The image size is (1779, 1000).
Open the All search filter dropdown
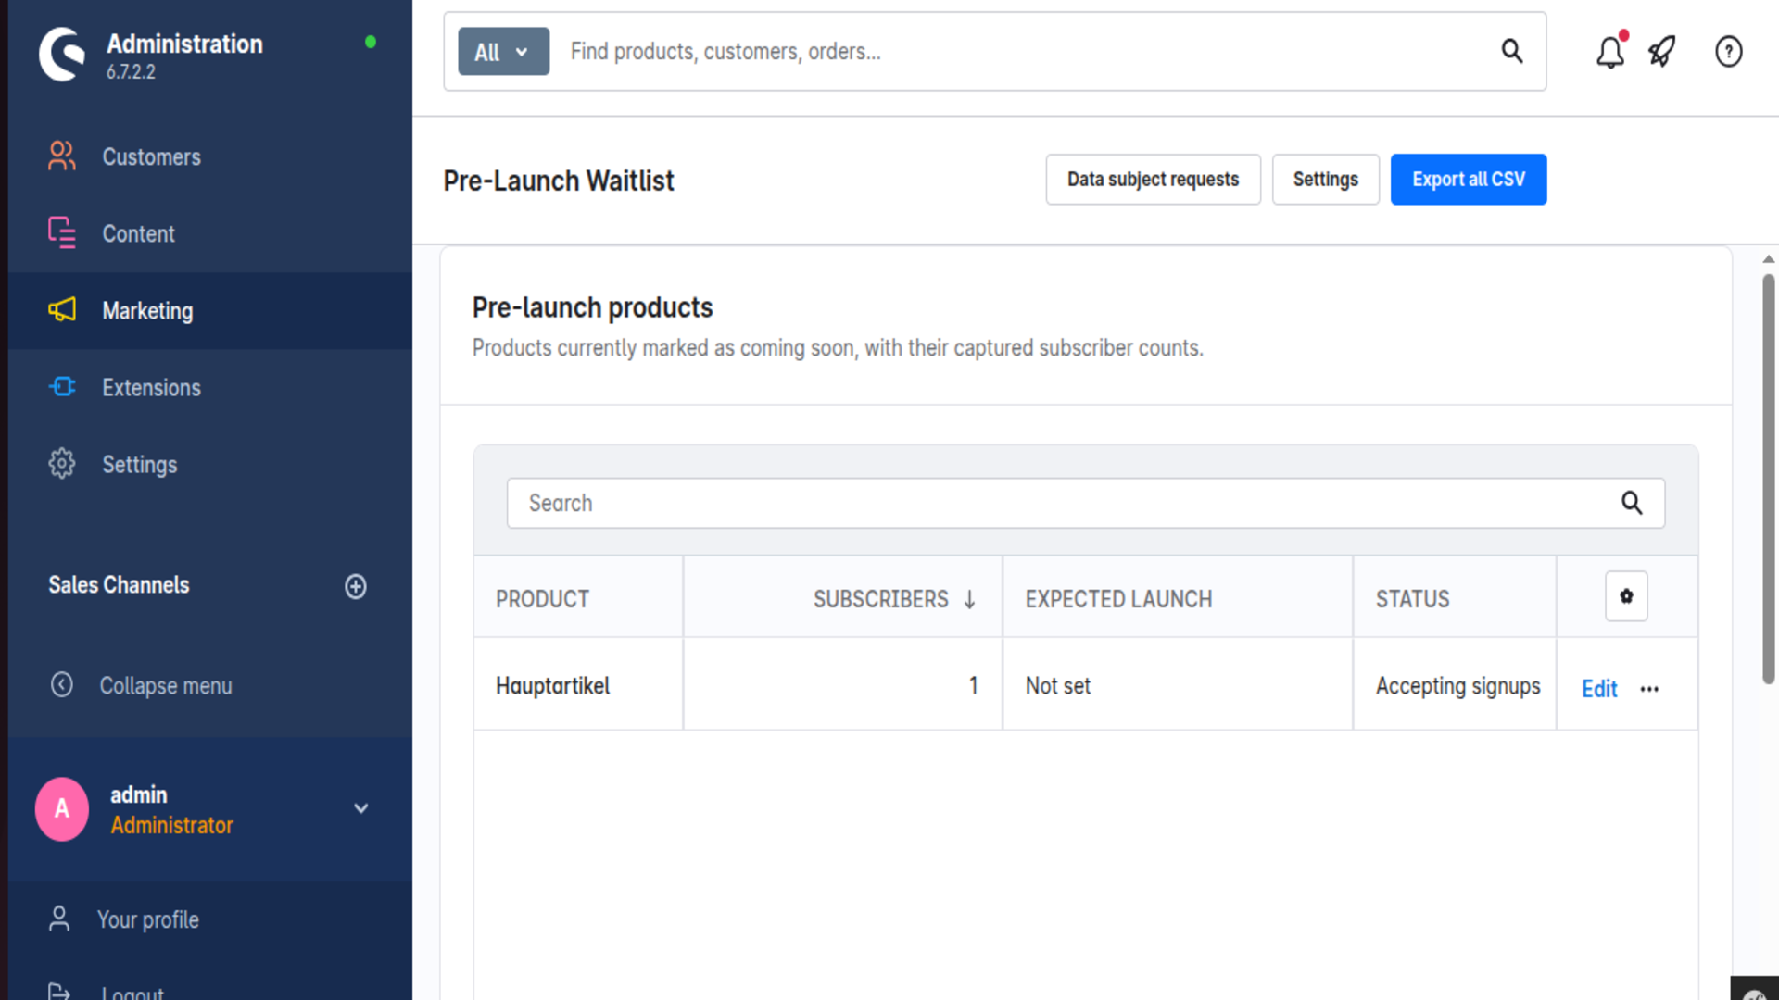[503, 52]
